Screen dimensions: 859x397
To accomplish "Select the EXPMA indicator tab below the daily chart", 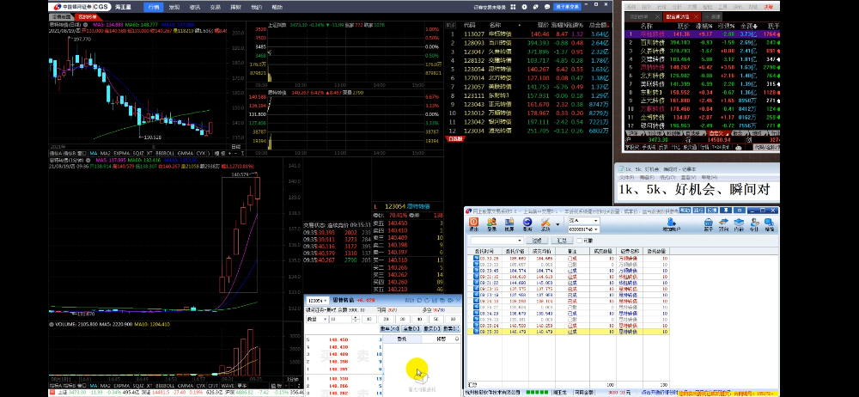I will coord(122,153).
